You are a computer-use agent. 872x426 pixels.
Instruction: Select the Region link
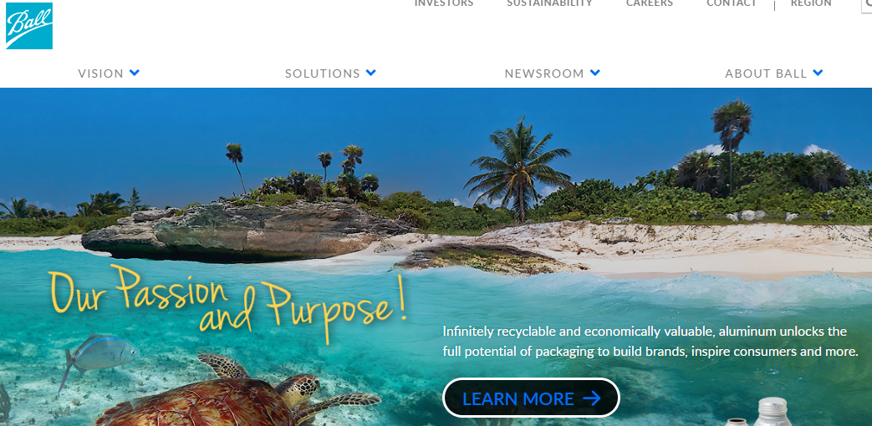811,3
